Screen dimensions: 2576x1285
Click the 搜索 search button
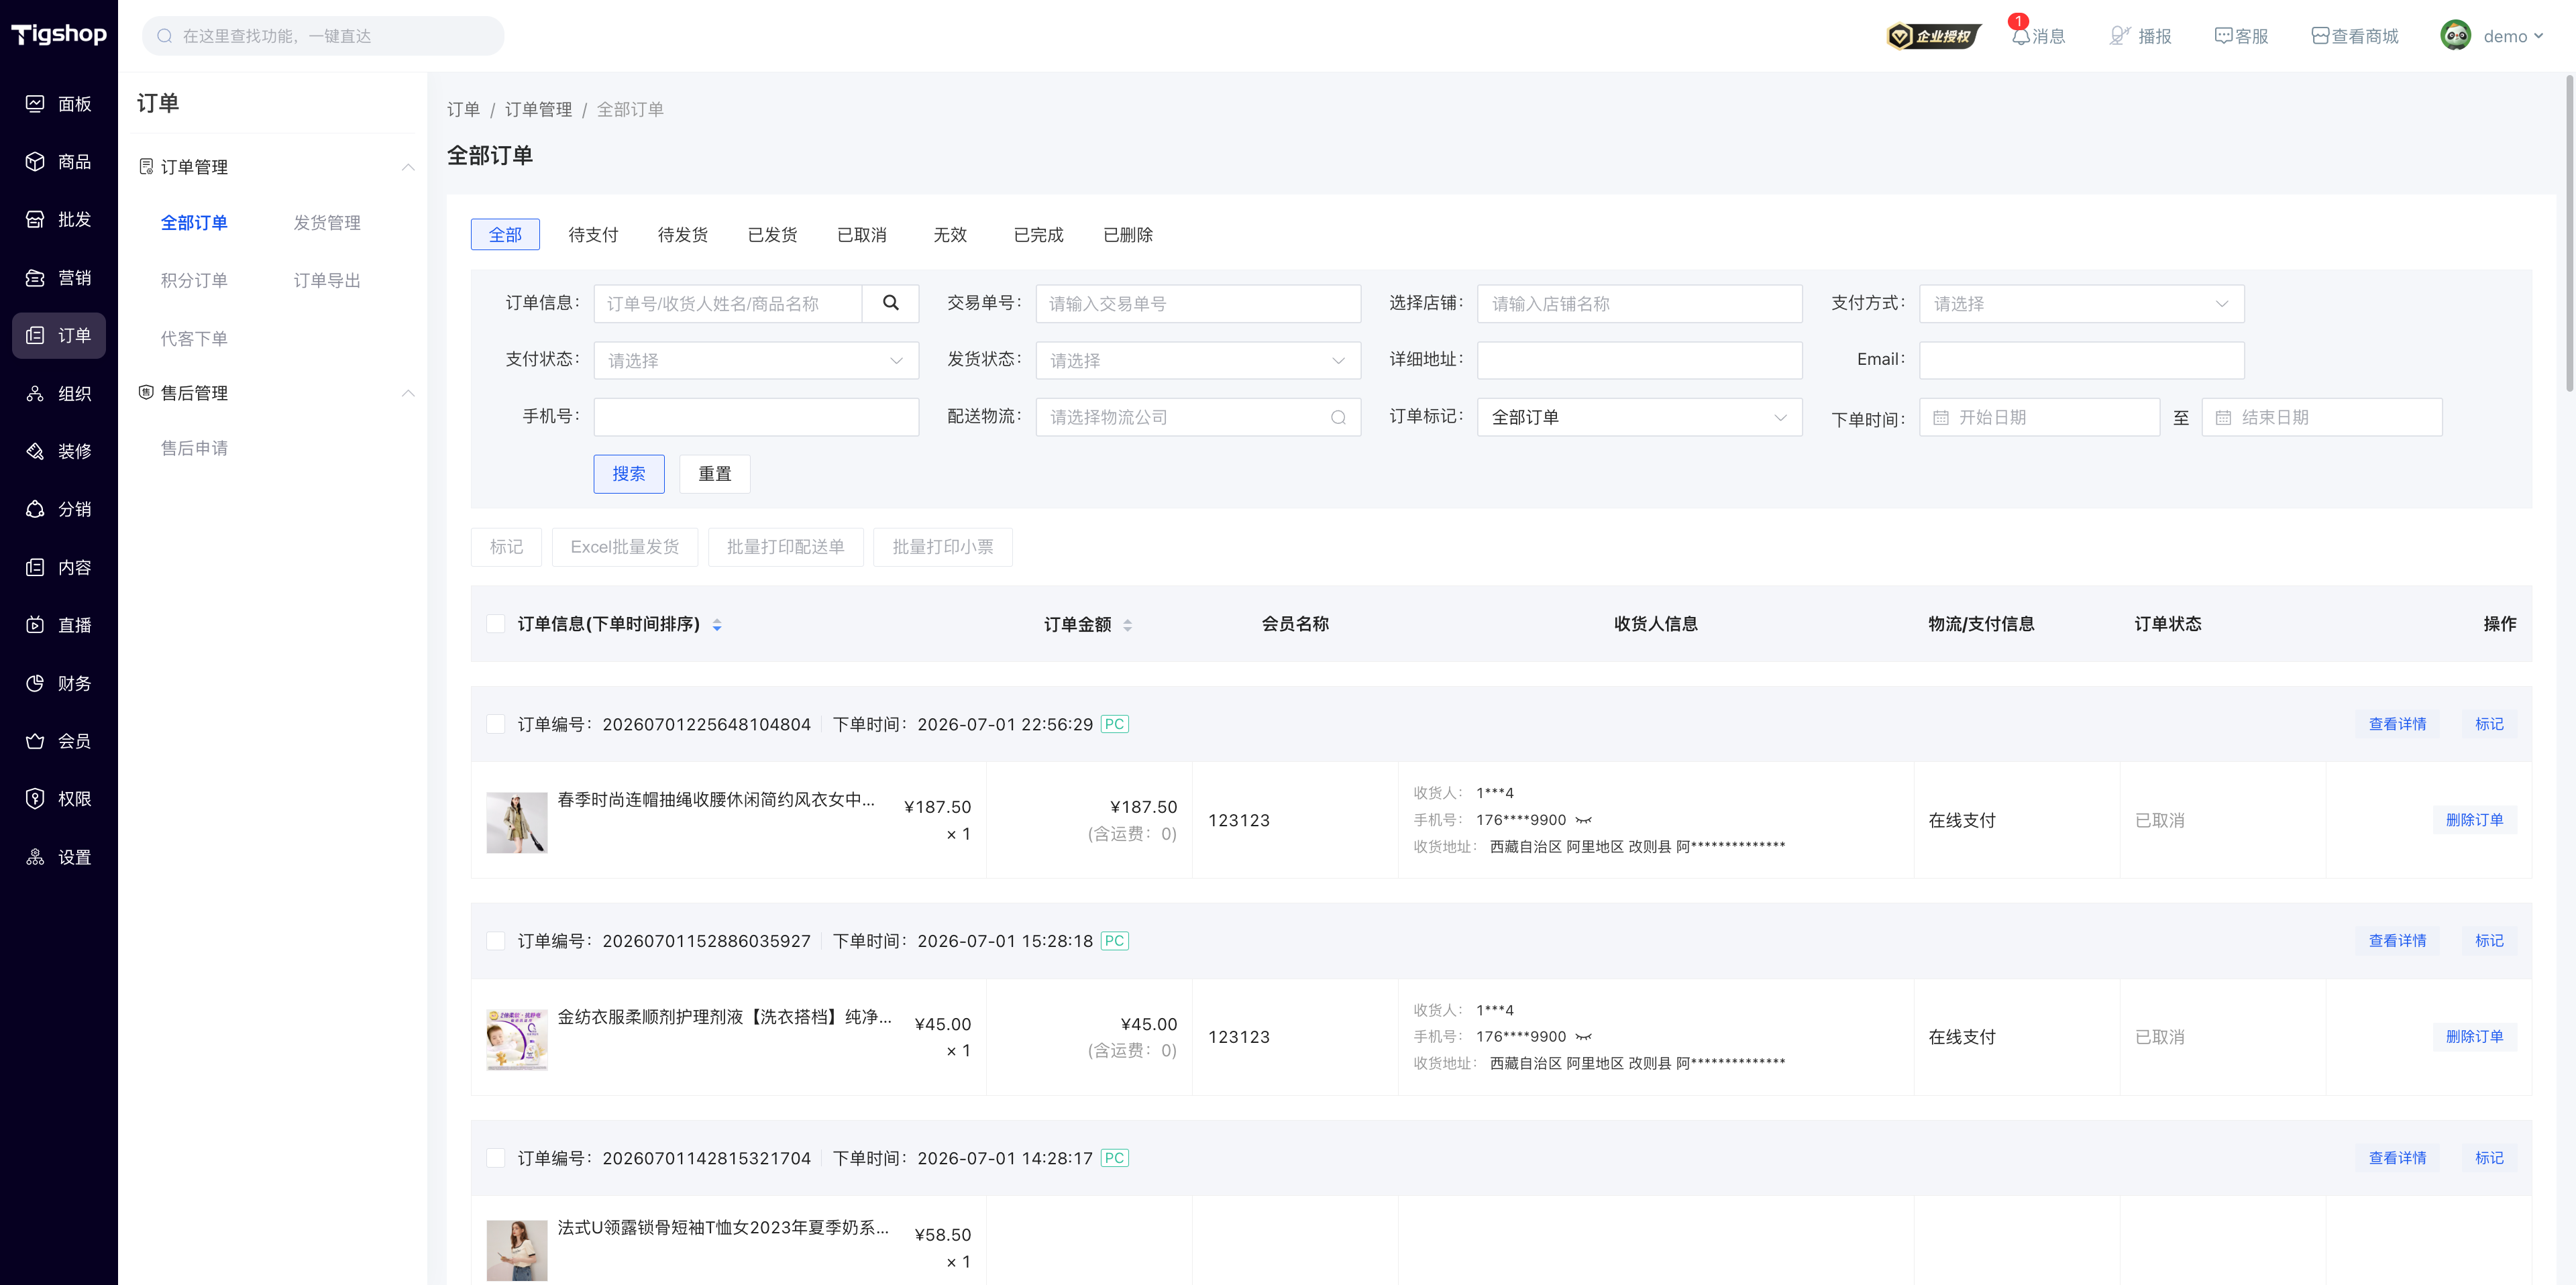pos(629,474)
